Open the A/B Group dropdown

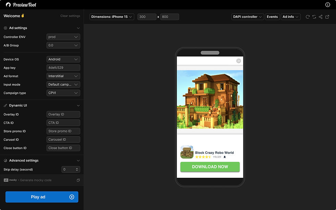point(63,45)
